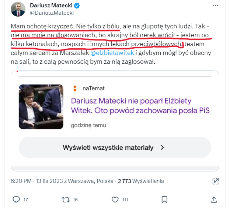The width and height of the screenshot is (230, 208).
Task: Click the 2 773 Wyświetlenia view count
Action: point(140,181)
